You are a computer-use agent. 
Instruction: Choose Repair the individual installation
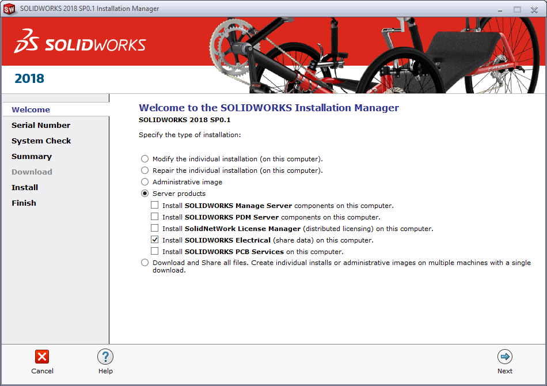(x=145, y=171)
